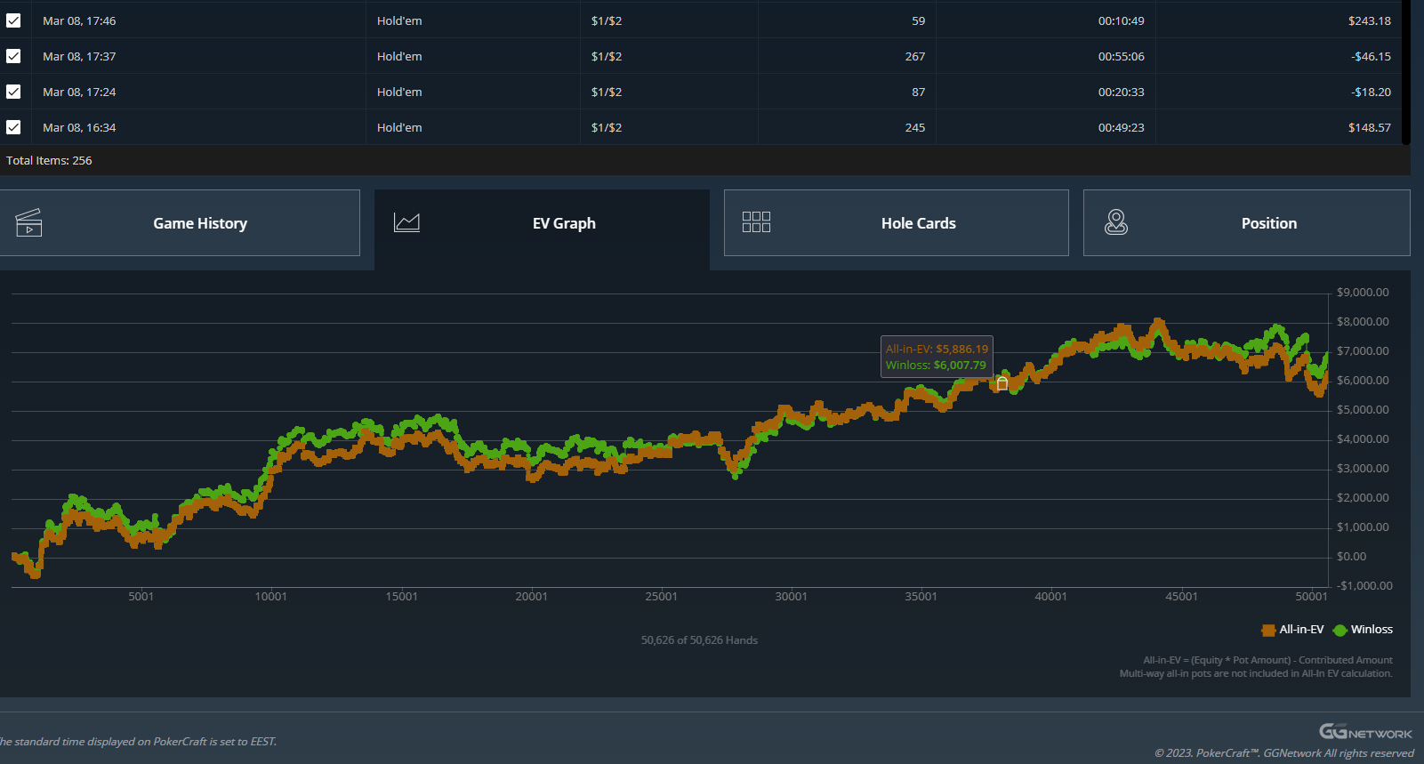
Task: Click the $0.00 y-axis label
Action: tap(1351, 557)
